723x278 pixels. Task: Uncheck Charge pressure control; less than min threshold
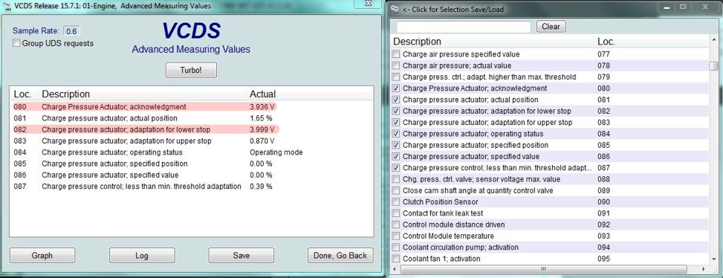coord(395,168)
